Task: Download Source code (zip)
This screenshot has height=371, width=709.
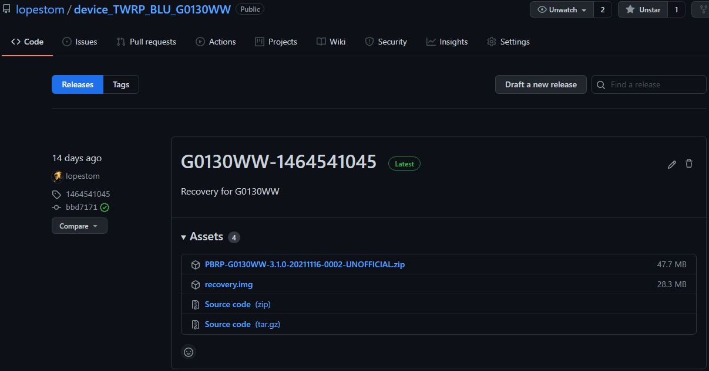Action: point(237,304)
